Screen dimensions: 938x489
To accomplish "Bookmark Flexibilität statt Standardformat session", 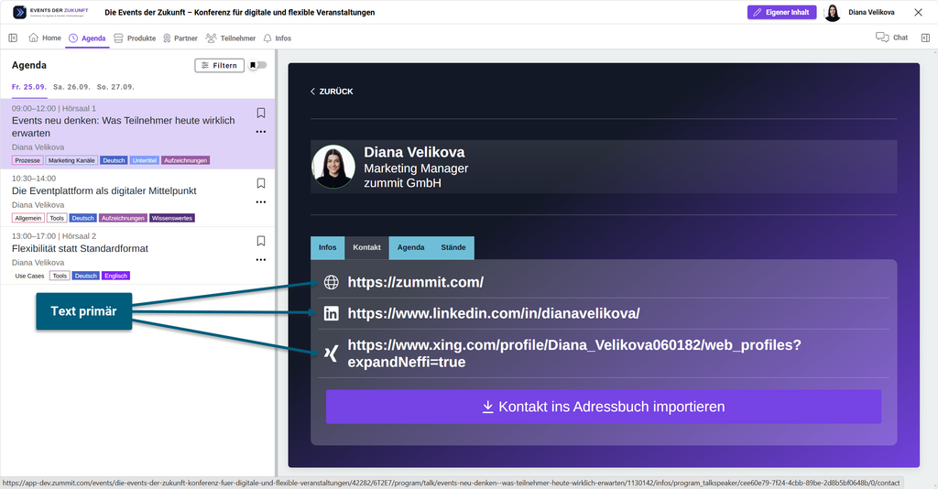I will (261, 241).
